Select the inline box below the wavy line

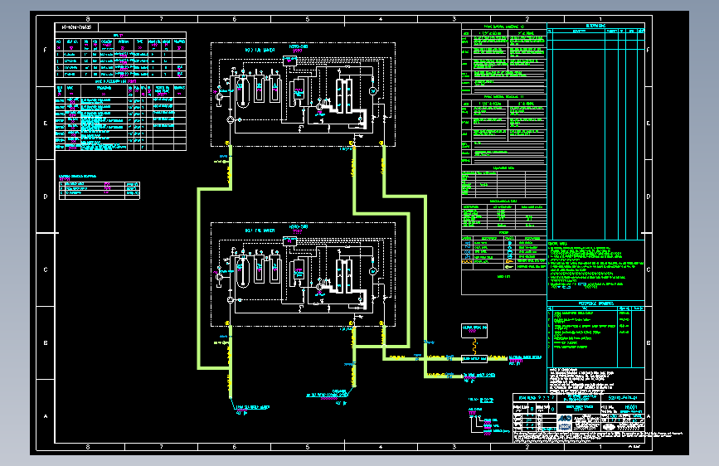click(474, 359)
